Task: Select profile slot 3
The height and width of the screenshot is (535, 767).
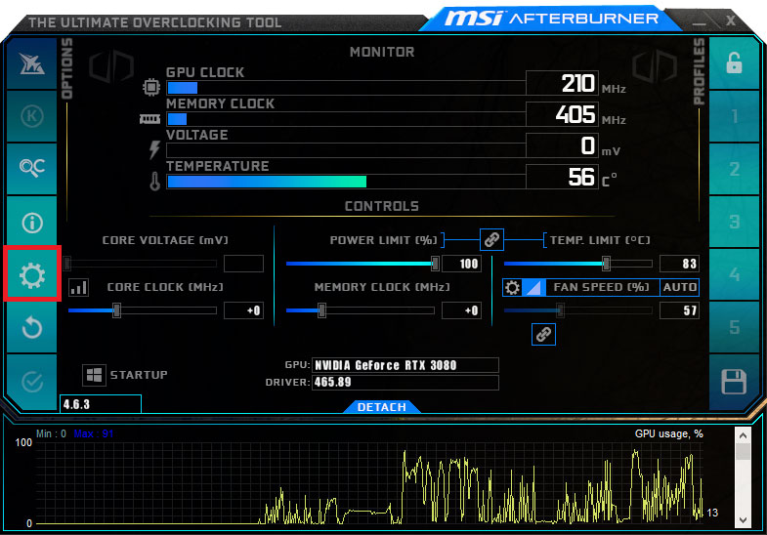Action: (x=734, y=223)
